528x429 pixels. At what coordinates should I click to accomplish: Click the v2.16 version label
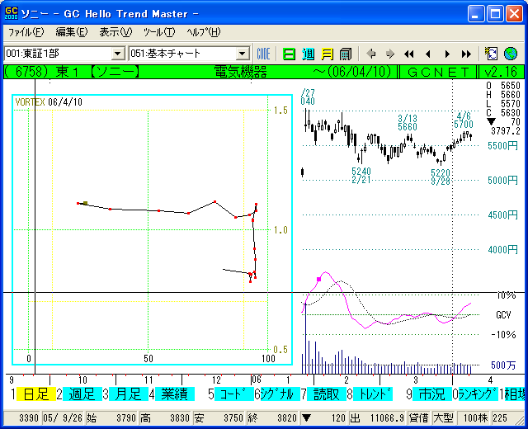(501, 72)
